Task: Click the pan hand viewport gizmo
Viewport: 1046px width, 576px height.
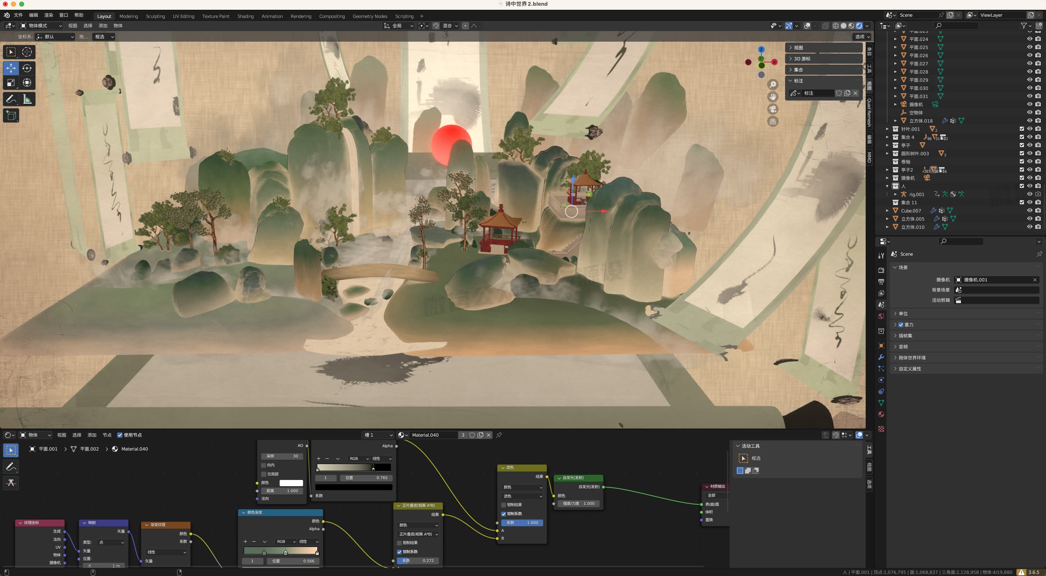Action: pos(772,97)
